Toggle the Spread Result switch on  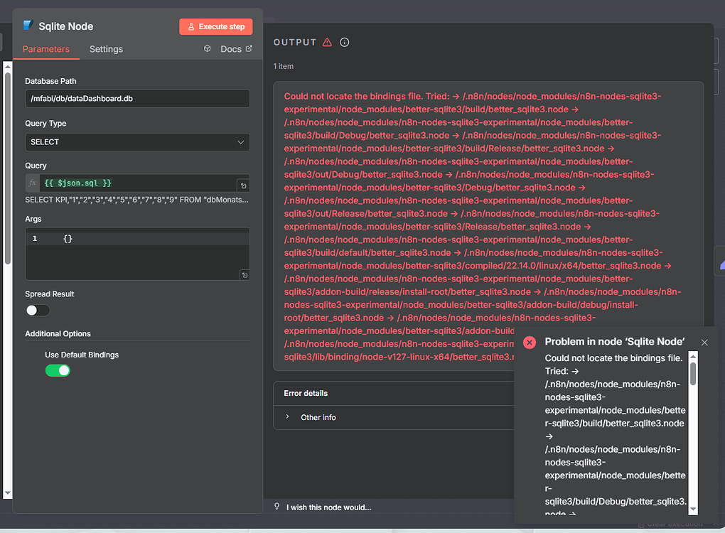(37, 310)
